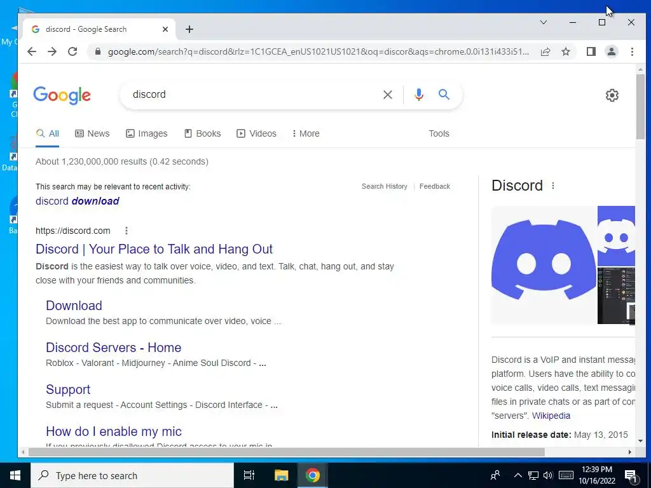
Task: Open the discord download suggestion
Action: click(x=77, y=201)
